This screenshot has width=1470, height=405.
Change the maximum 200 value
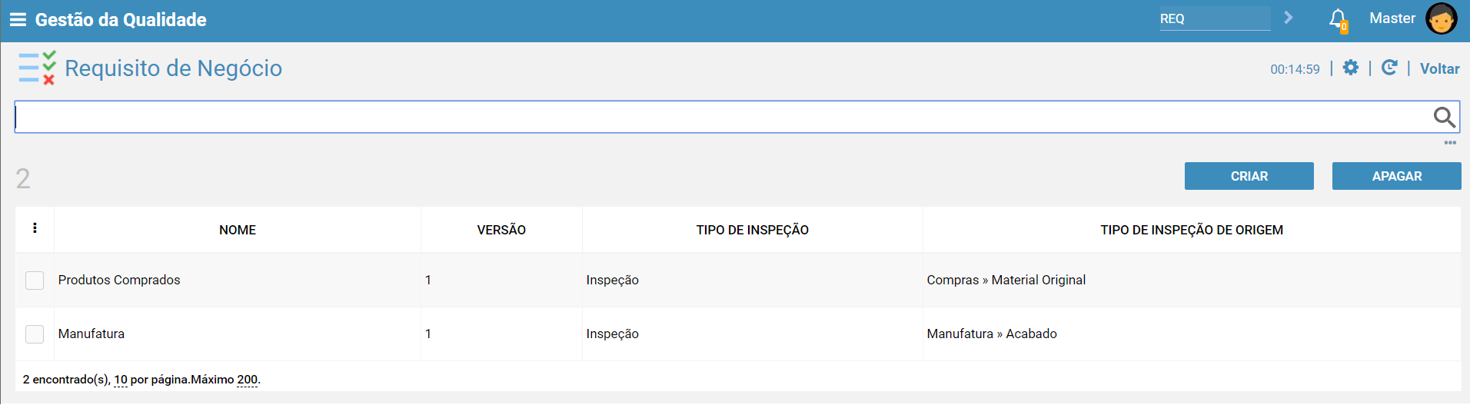coord(247,380)
